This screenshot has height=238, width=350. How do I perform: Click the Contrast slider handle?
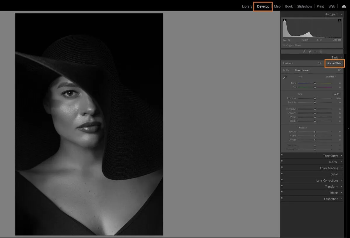(315, 103)
